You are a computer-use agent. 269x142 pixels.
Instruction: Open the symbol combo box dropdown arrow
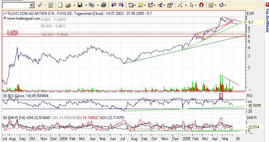[x=32, y=5]
